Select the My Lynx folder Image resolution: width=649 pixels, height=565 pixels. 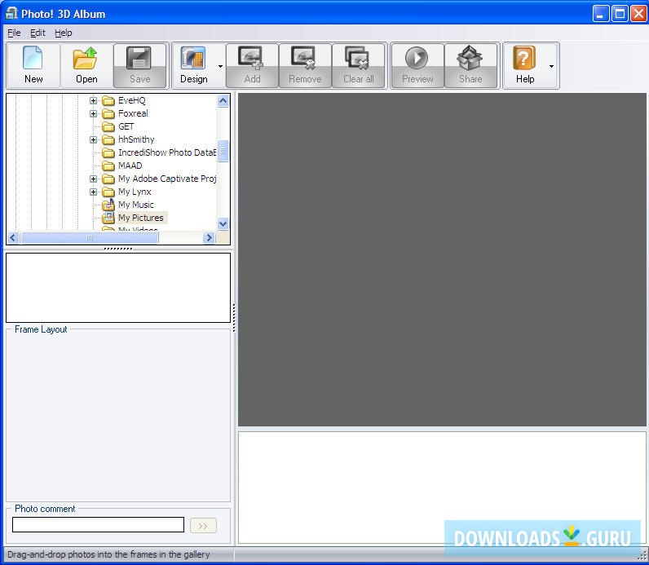point(135,192)
